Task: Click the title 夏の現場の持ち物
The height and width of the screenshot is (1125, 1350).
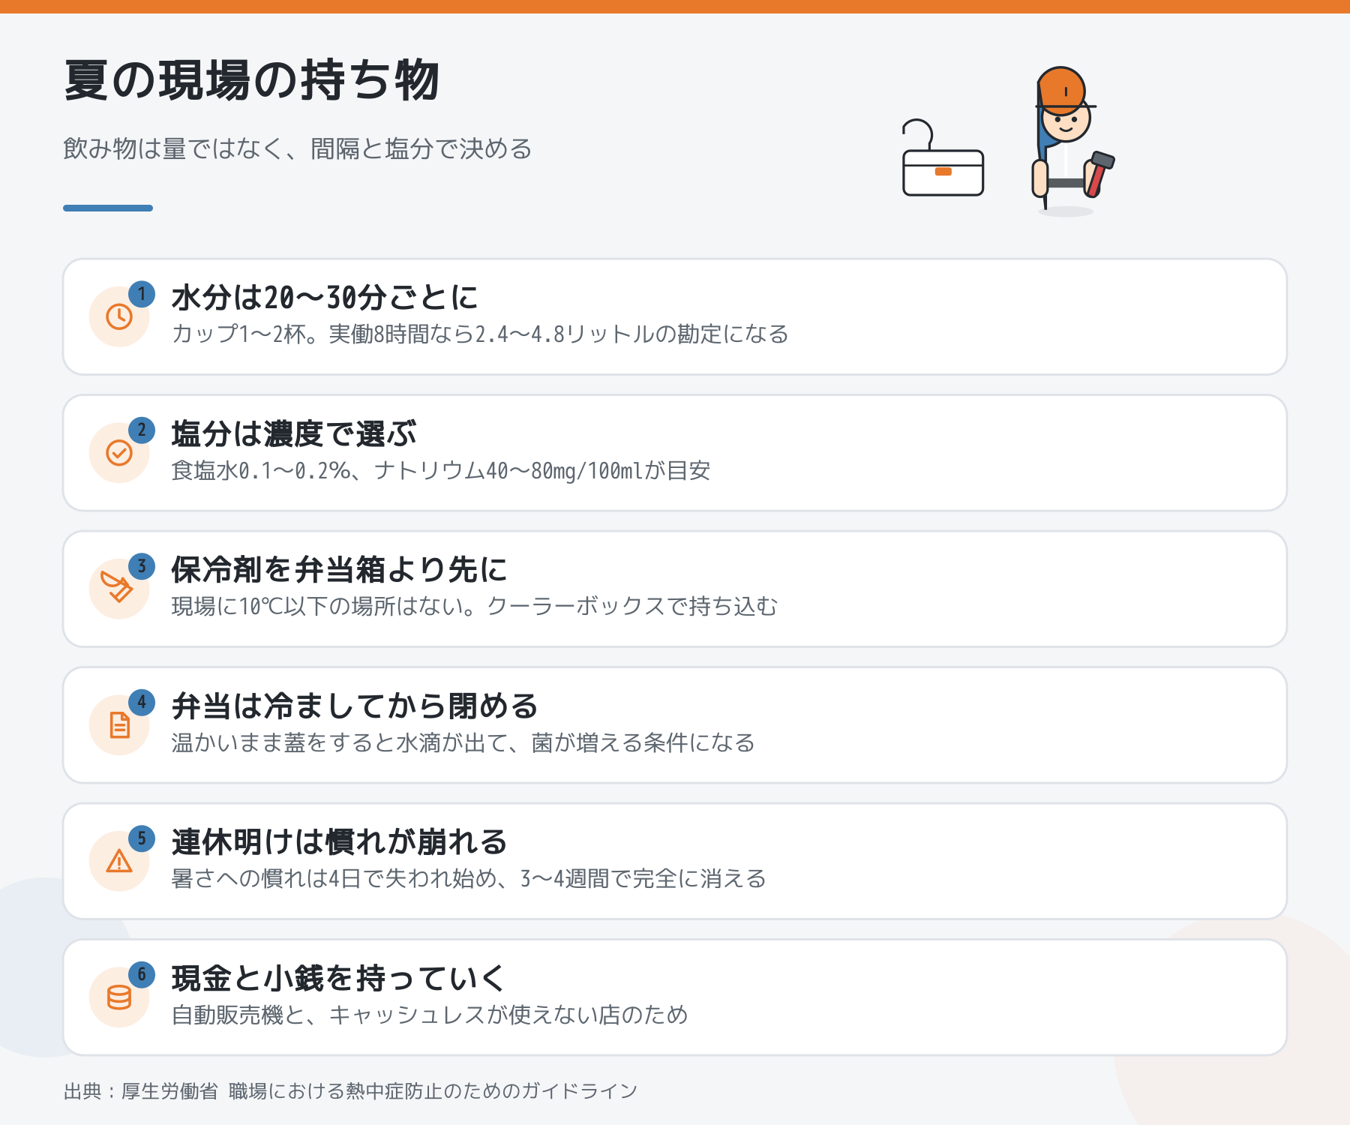Action: tap(252, 81)
